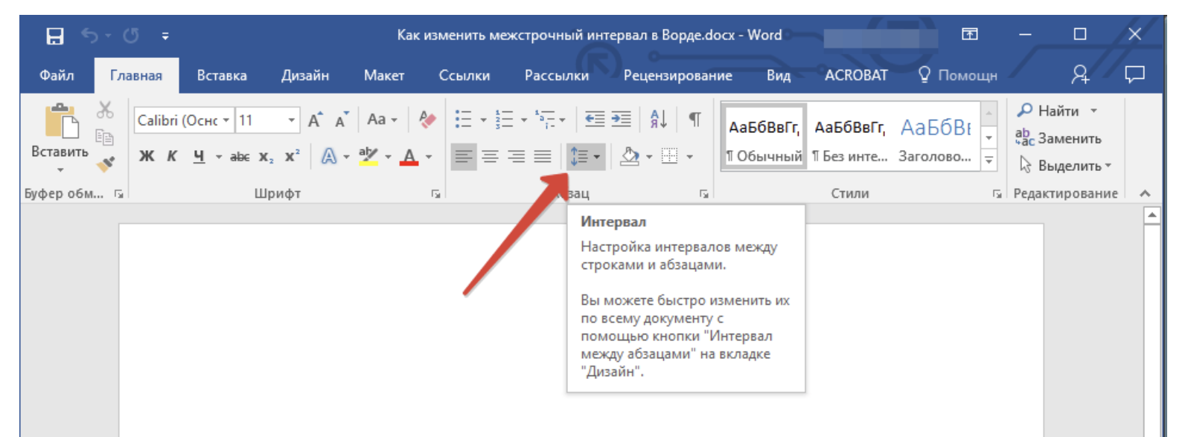Expand the font size 11 dropdown
Viewport: 1188px width, 437px height.
pyautogui.click(x=291, y=120)
